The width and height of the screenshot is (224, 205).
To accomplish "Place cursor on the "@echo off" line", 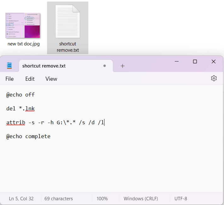I will (x=21, y=95).
